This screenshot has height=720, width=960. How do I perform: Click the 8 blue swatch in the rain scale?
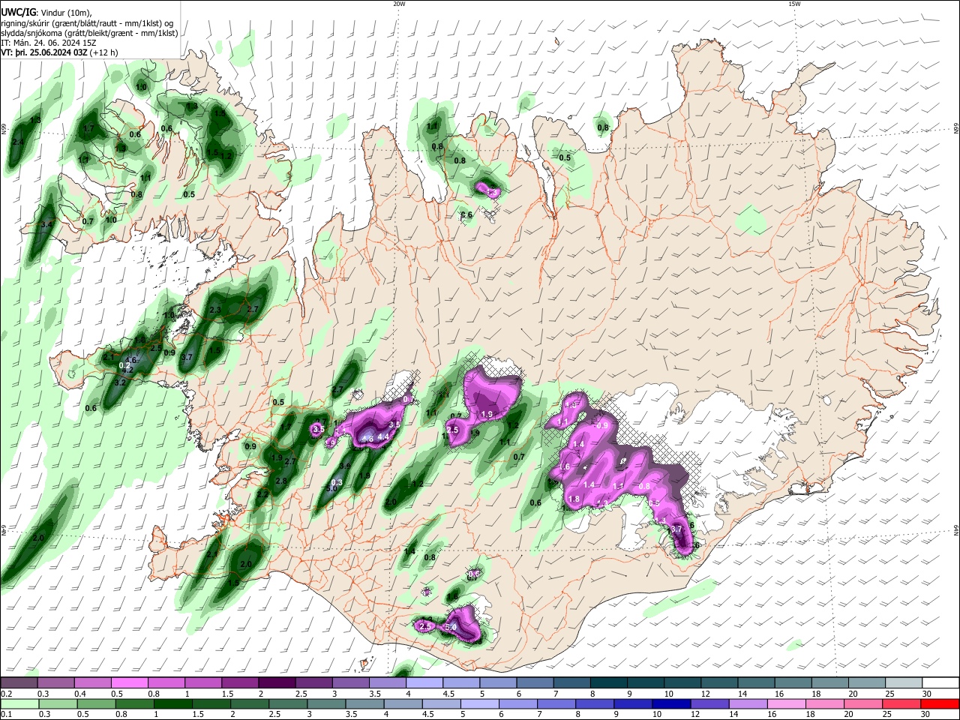click(x=595, y=704)
